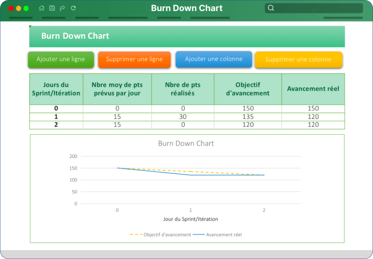
Task: Click the Ajouter une ligne button
Action: (61, 59)
